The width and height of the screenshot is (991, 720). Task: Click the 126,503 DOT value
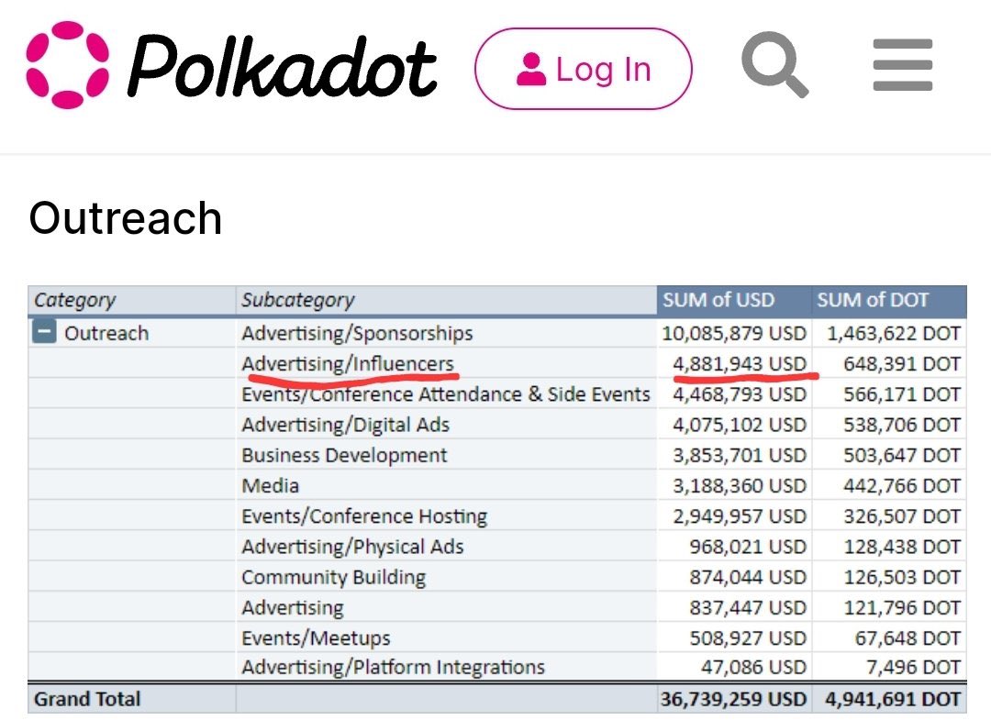pyautogui.click(x=902, y=577)
